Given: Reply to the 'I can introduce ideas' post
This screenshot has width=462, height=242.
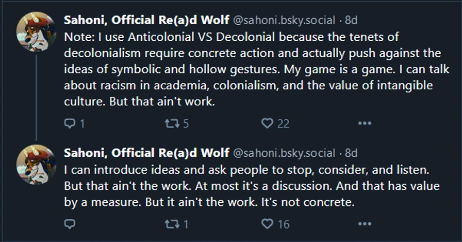Looking at the screenshot, I should click(70, 224).
